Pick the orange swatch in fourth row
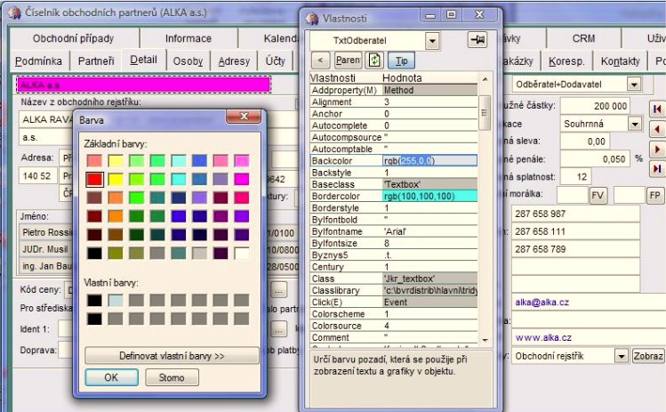The width and height of the screenshot is (666, 412). [x=115, y=216]
